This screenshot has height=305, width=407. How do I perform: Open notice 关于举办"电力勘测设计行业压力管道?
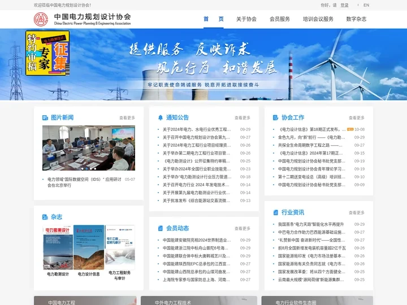(197, 177)
